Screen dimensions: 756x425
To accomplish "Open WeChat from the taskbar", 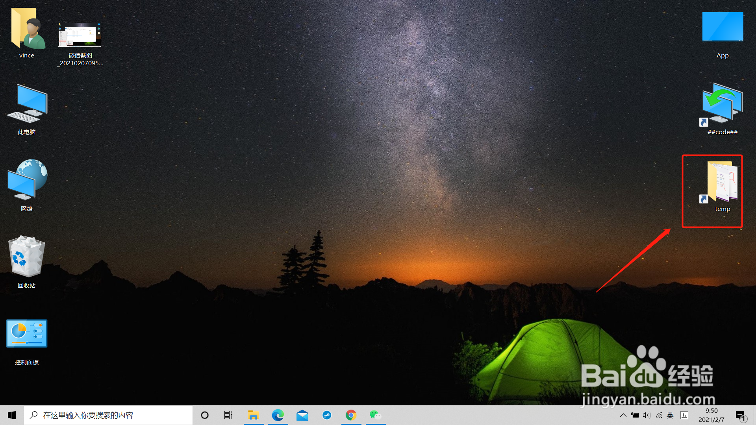I will (x=375, y=415).
